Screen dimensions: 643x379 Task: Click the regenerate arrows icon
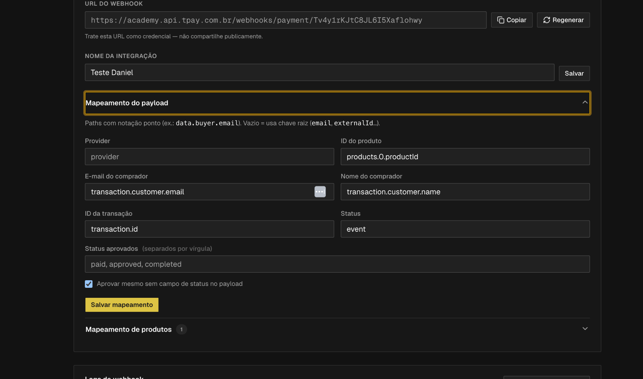(x=547, y=20)
